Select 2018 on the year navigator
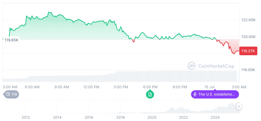261x121 pixels. click(x=120, y=117)
